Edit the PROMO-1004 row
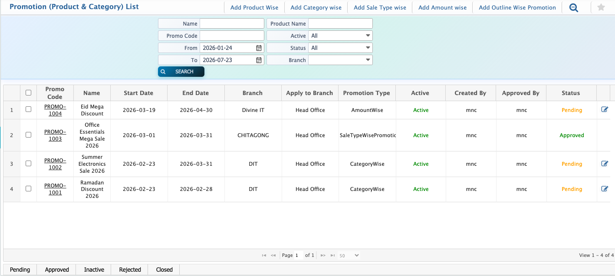Image resolution: width=615 pixels, height=276 pixels. [605, 110]
